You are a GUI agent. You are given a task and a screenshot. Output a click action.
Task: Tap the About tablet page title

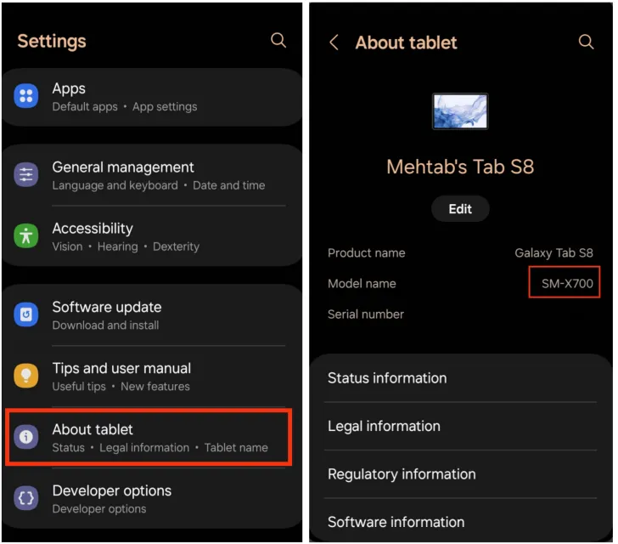tap(406, 42)
